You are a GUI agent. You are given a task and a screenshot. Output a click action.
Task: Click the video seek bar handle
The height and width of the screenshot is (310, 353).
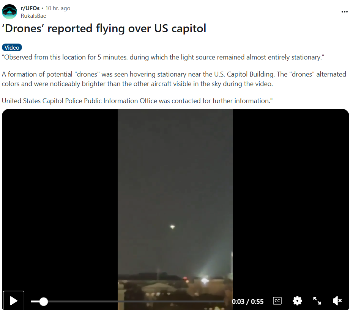click(x=43, y=301)
